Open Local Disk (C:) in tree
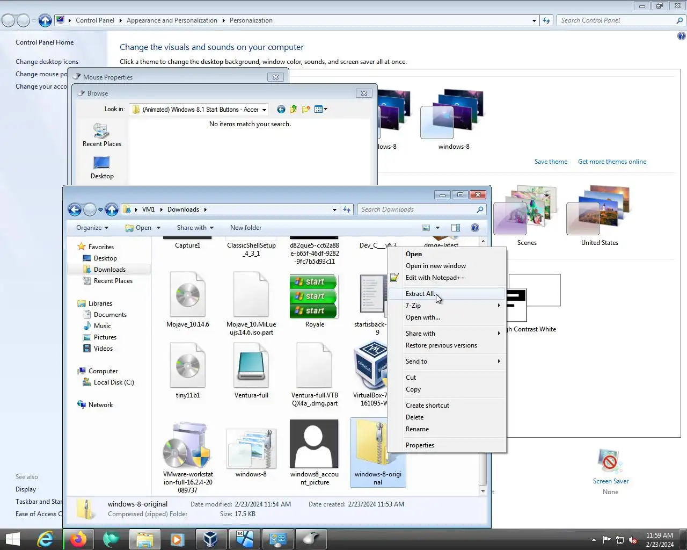The width and height of the screenshot is (687, 550). click(x=114, y=382)
